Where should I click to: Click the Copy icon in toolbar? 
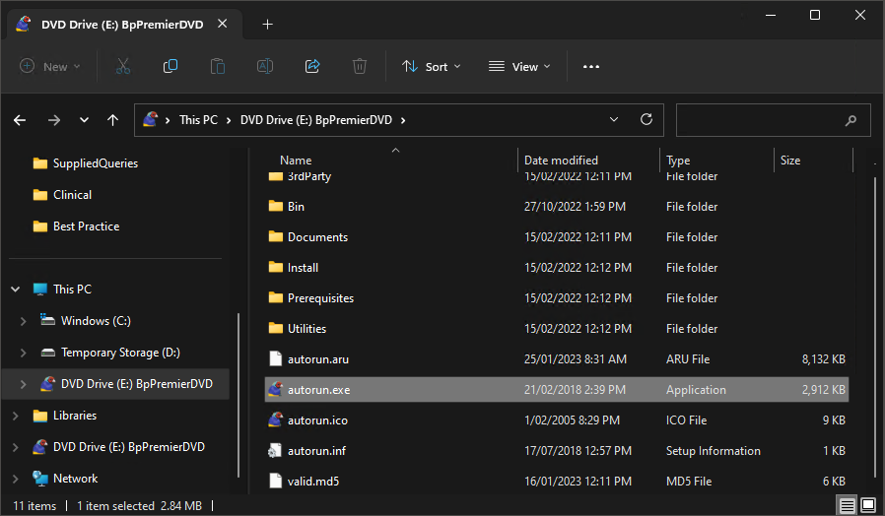click(170, 66)
